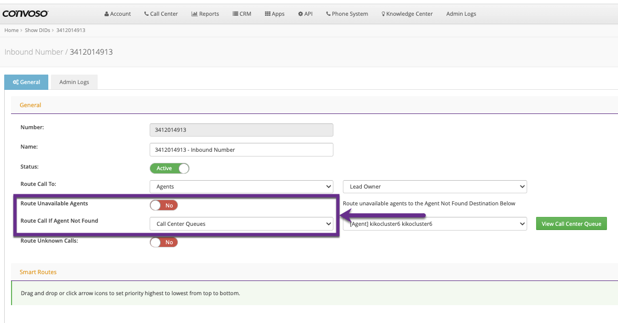Viewport: 618px width, 323px height.
Task: Expand the Call Center Queues dropdown
Action: pos(241,224)
